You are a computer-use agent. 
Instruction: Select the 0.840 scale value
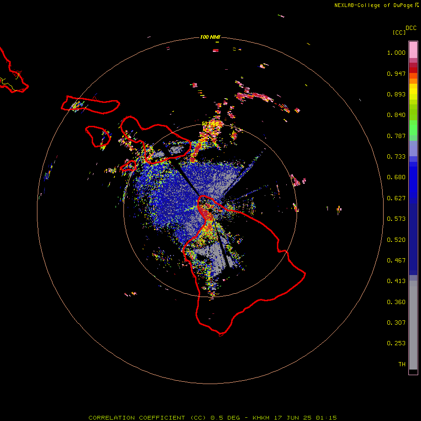click(396, 115)
